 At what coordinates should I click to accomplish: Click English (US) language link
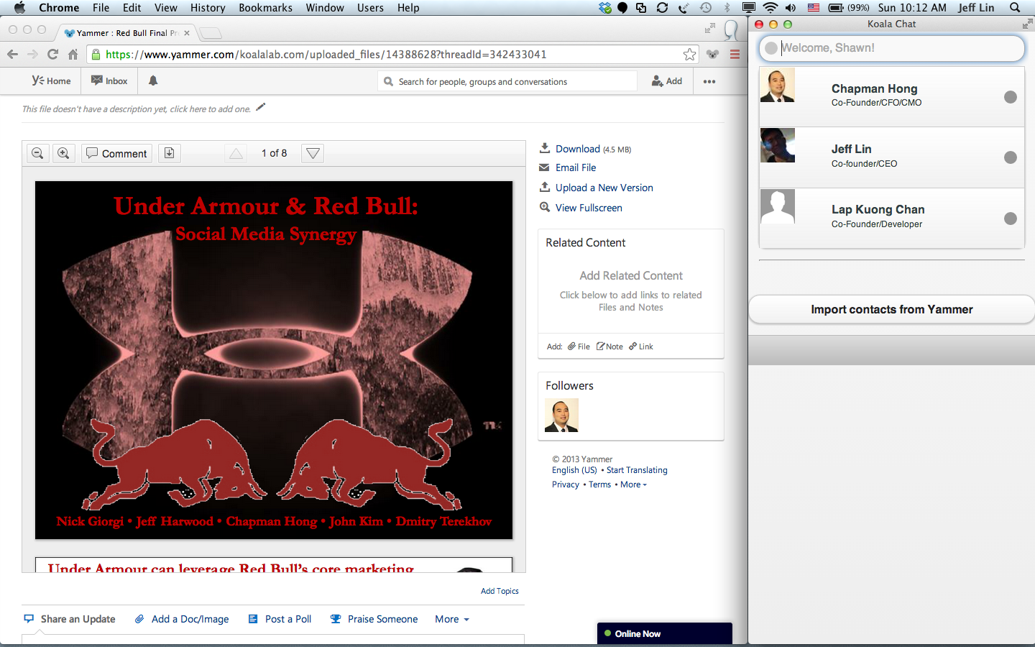tap(574, 470)
